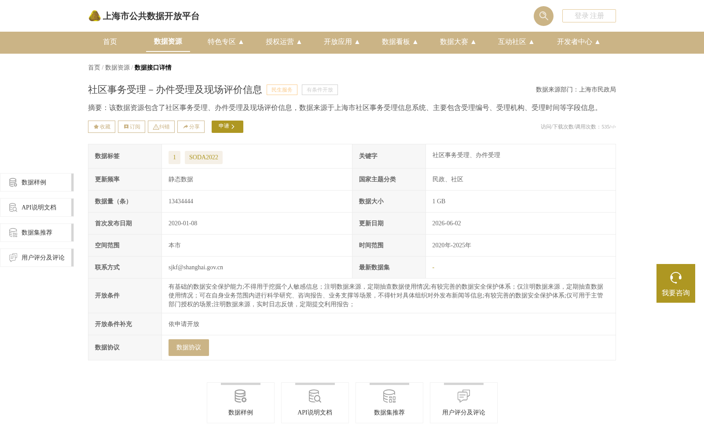Image resolution: width=704 pixels, height=440 pixels.
Task: Open the 数据集推荐 bottom card icon
Action: point(389,396)
